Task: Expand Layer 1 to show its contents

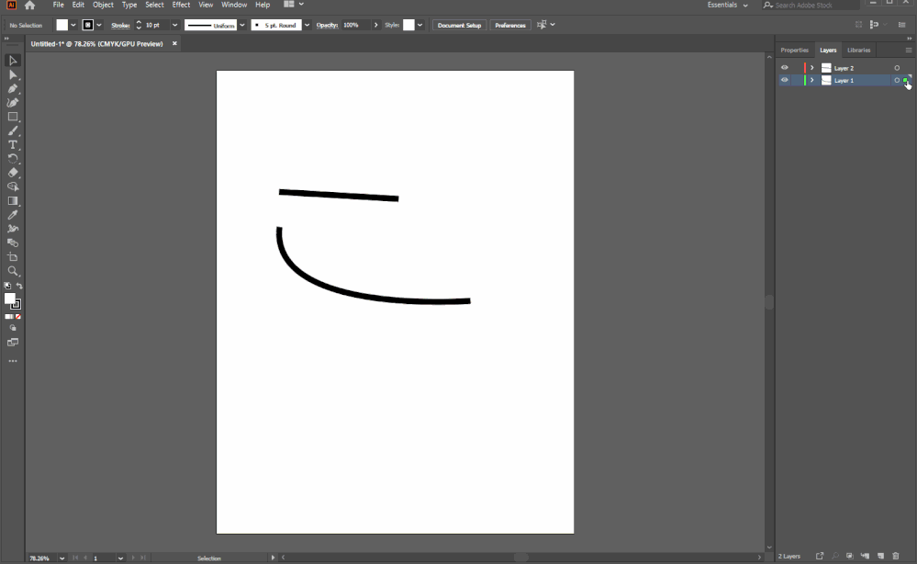Action: tap(811, 80)
